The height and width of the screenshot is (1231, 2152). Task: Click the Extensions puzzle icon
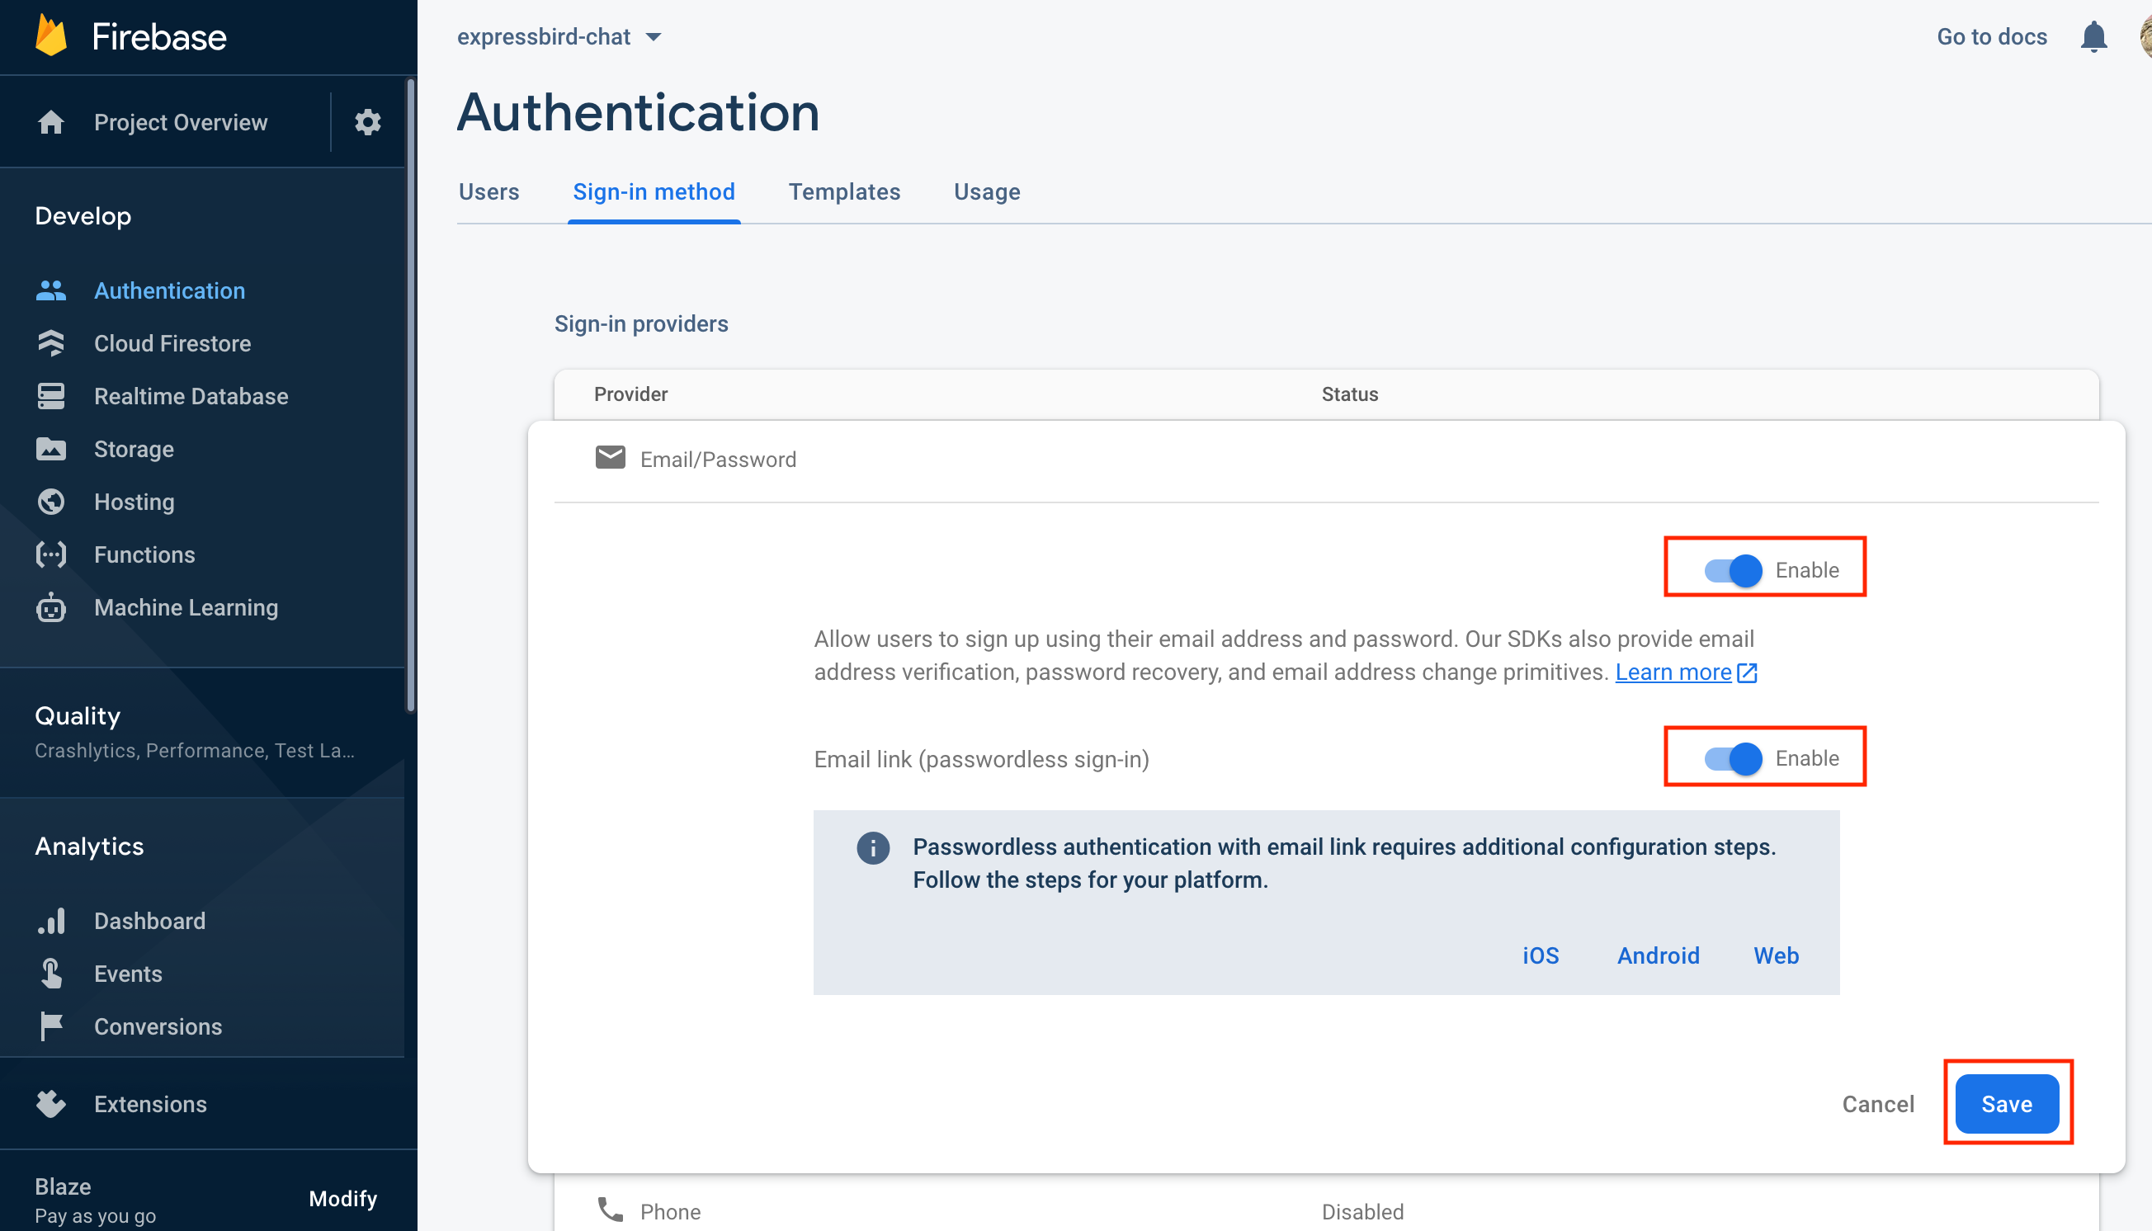point(50,1104)
